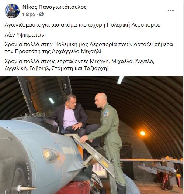184x194 pixels.
Task: Click the name-day wishes paragraph with Μιχάλη
Action: point(80,65)
